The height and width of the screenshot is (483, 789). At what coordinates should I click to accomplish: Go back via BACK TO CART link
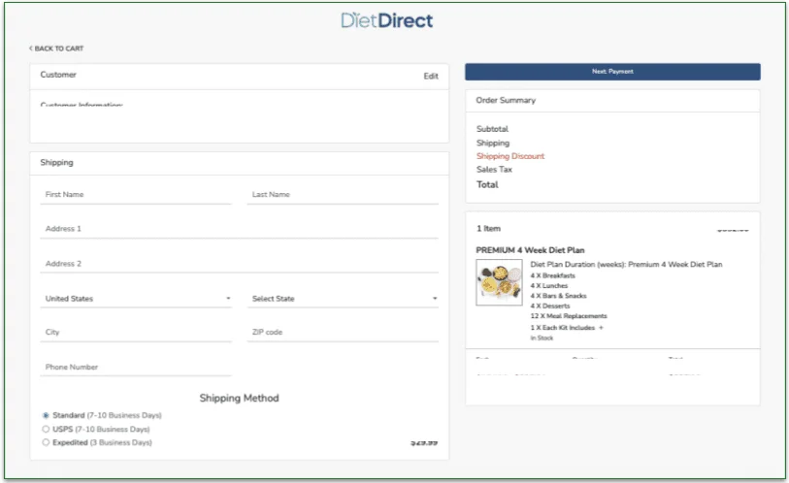click(x=56, y=48)
